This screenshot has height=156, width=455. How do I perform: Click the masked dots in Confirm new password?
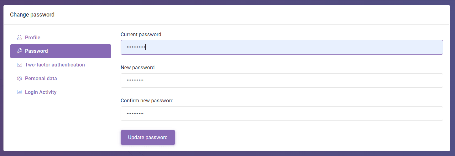[x=135, y=114]
